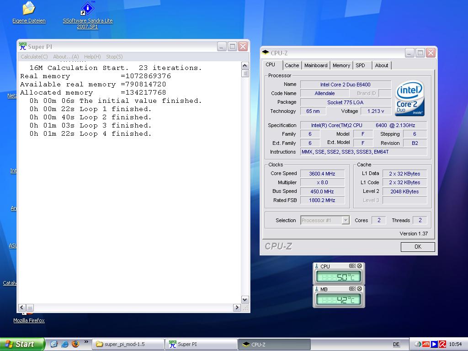Switch to super_pi_mod-1.5 taskbar folder
The width and height of the screenshot is (468, 351).
tap(128, 344)
